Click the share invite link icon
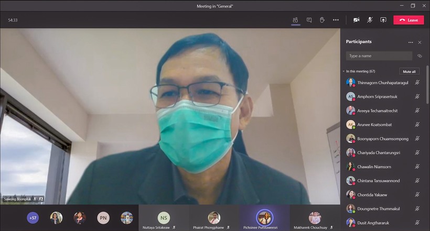 420,56
